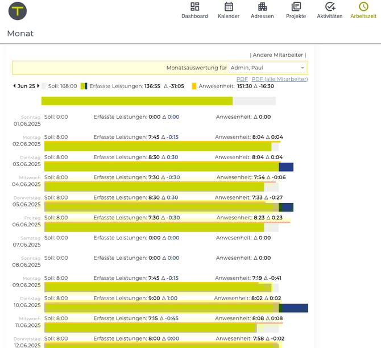Viewport: 381px width, 348px height.
Task: Download the PDF report link
Action: tap(242, 79)
